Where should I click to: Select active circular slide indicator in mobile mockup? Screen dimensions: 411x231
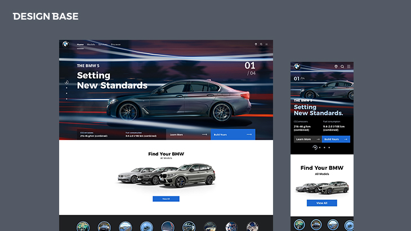point(315,148)
